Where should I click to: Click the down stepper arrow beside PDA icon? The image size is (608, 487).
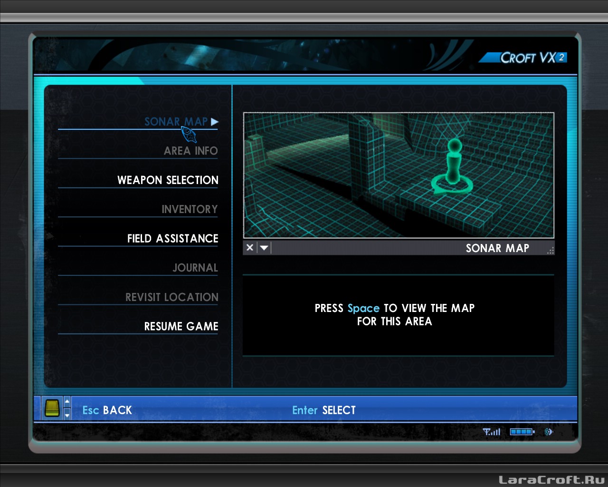coord(67,415)
